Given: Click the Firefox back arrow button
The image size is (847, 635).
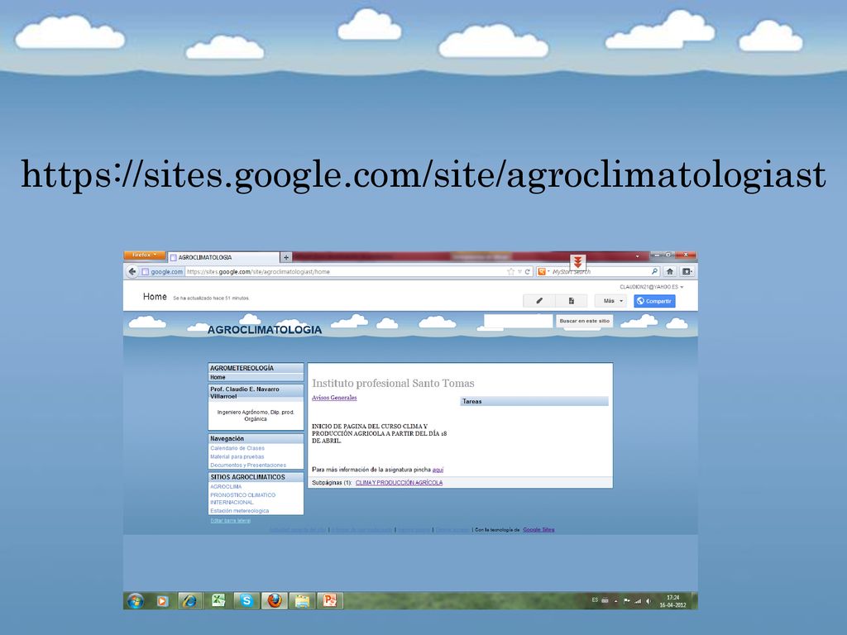Looking at the screenshot, I should click(132, 271).
